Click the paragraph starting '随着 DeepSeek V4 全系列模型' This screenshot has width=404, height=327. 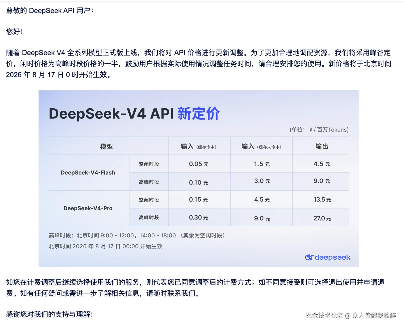point(198,64)
